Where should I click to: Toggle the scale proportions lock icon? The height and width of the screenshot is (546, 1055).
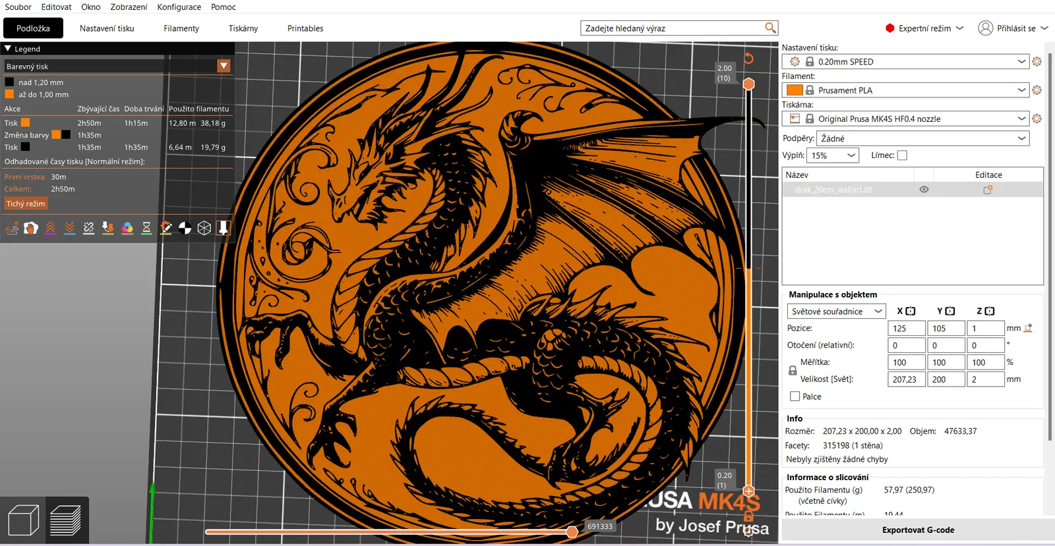coord(793,371)
